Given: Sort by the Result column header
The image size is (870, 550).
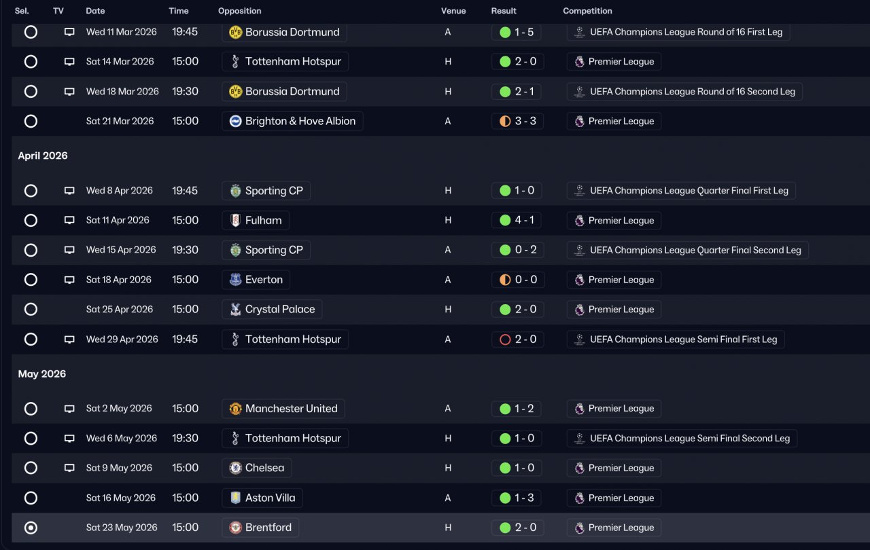Looking at the screenshot, I should 504,11.
